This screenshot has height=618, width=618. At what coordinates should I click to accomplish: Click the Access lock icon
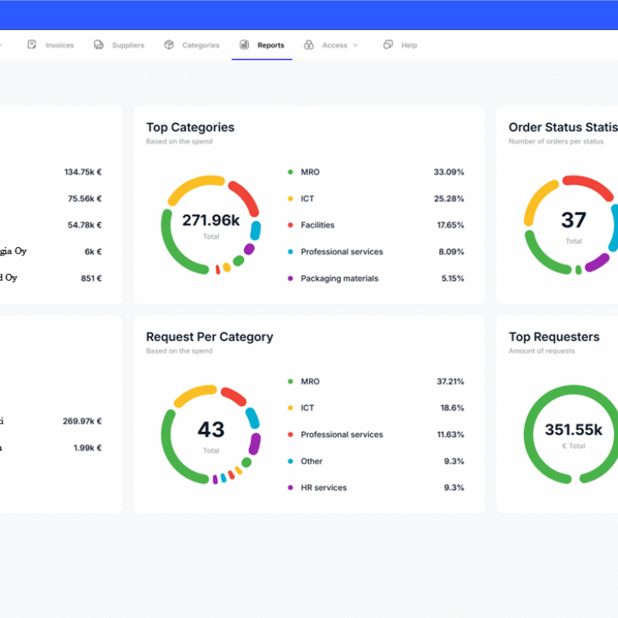coord(309,45)
